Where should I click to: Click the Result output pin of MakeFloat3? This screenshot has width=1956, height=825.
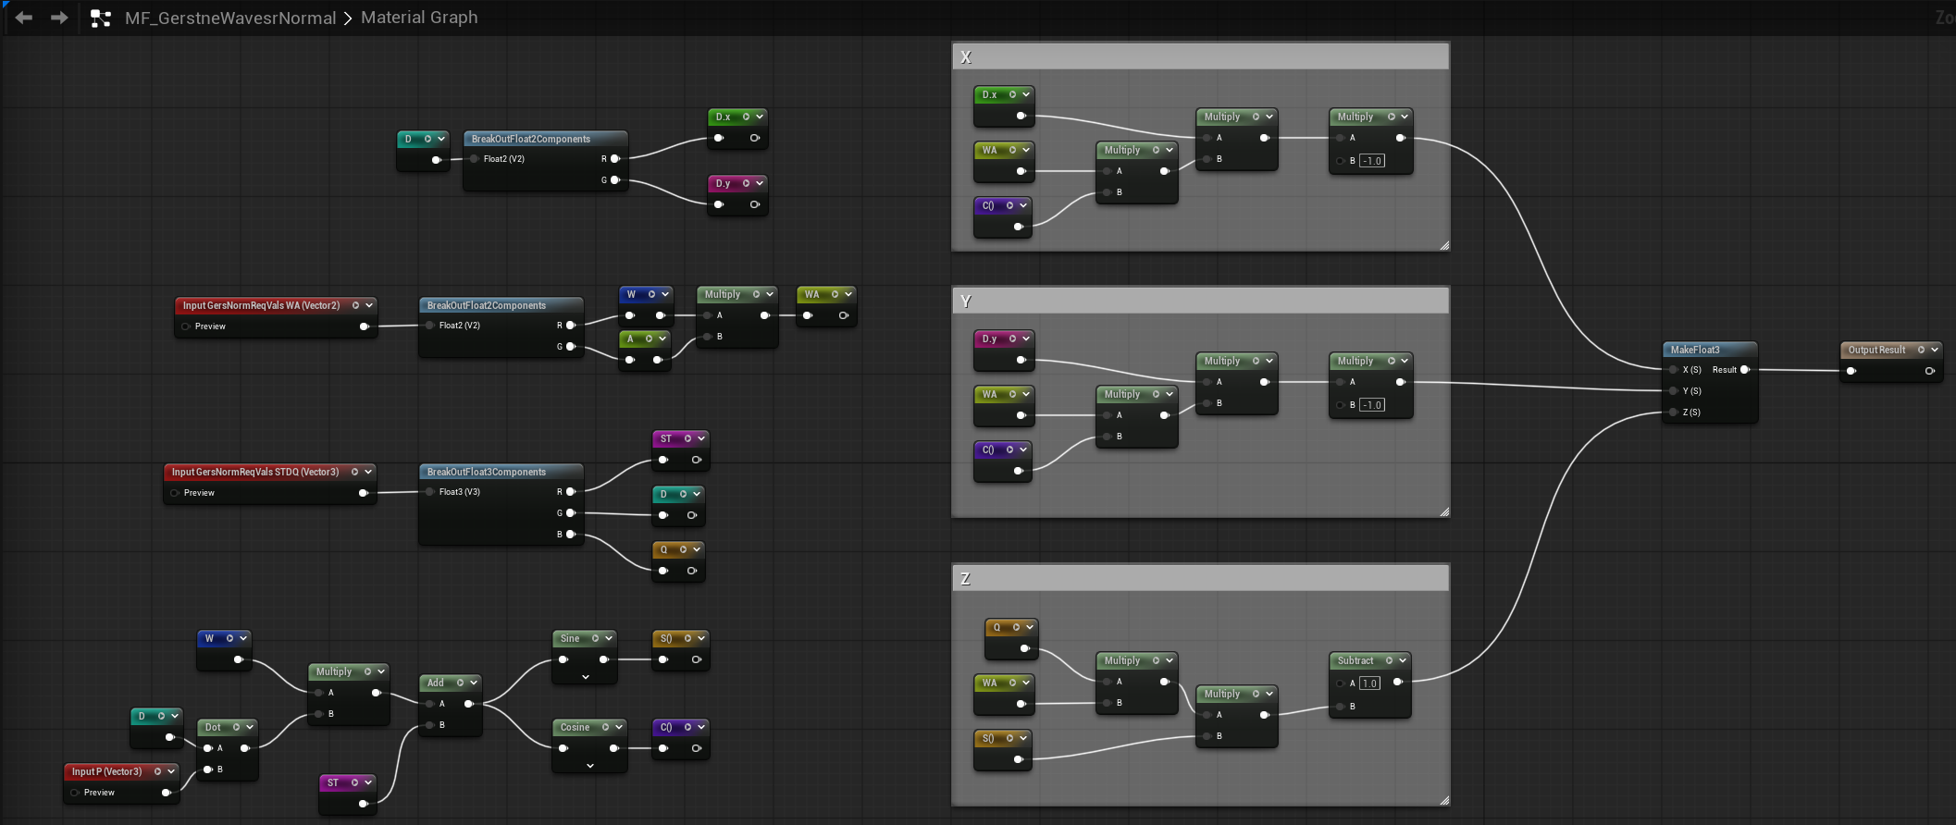pos(1745,370)
